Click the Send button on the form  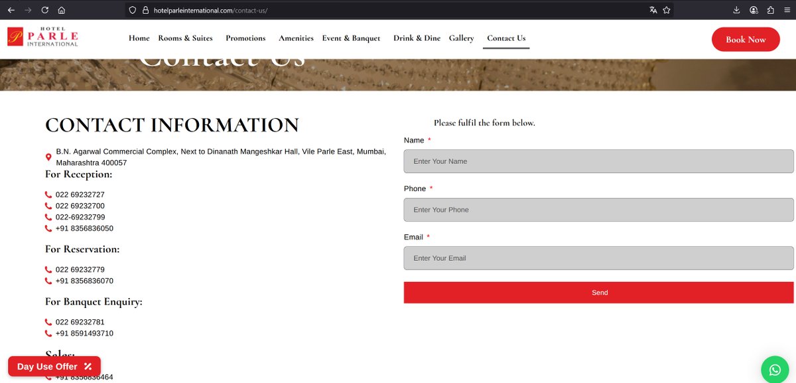tap(598, 292)
